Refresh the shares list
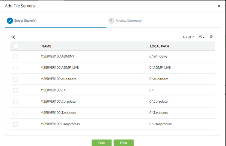 coord(211,37)
